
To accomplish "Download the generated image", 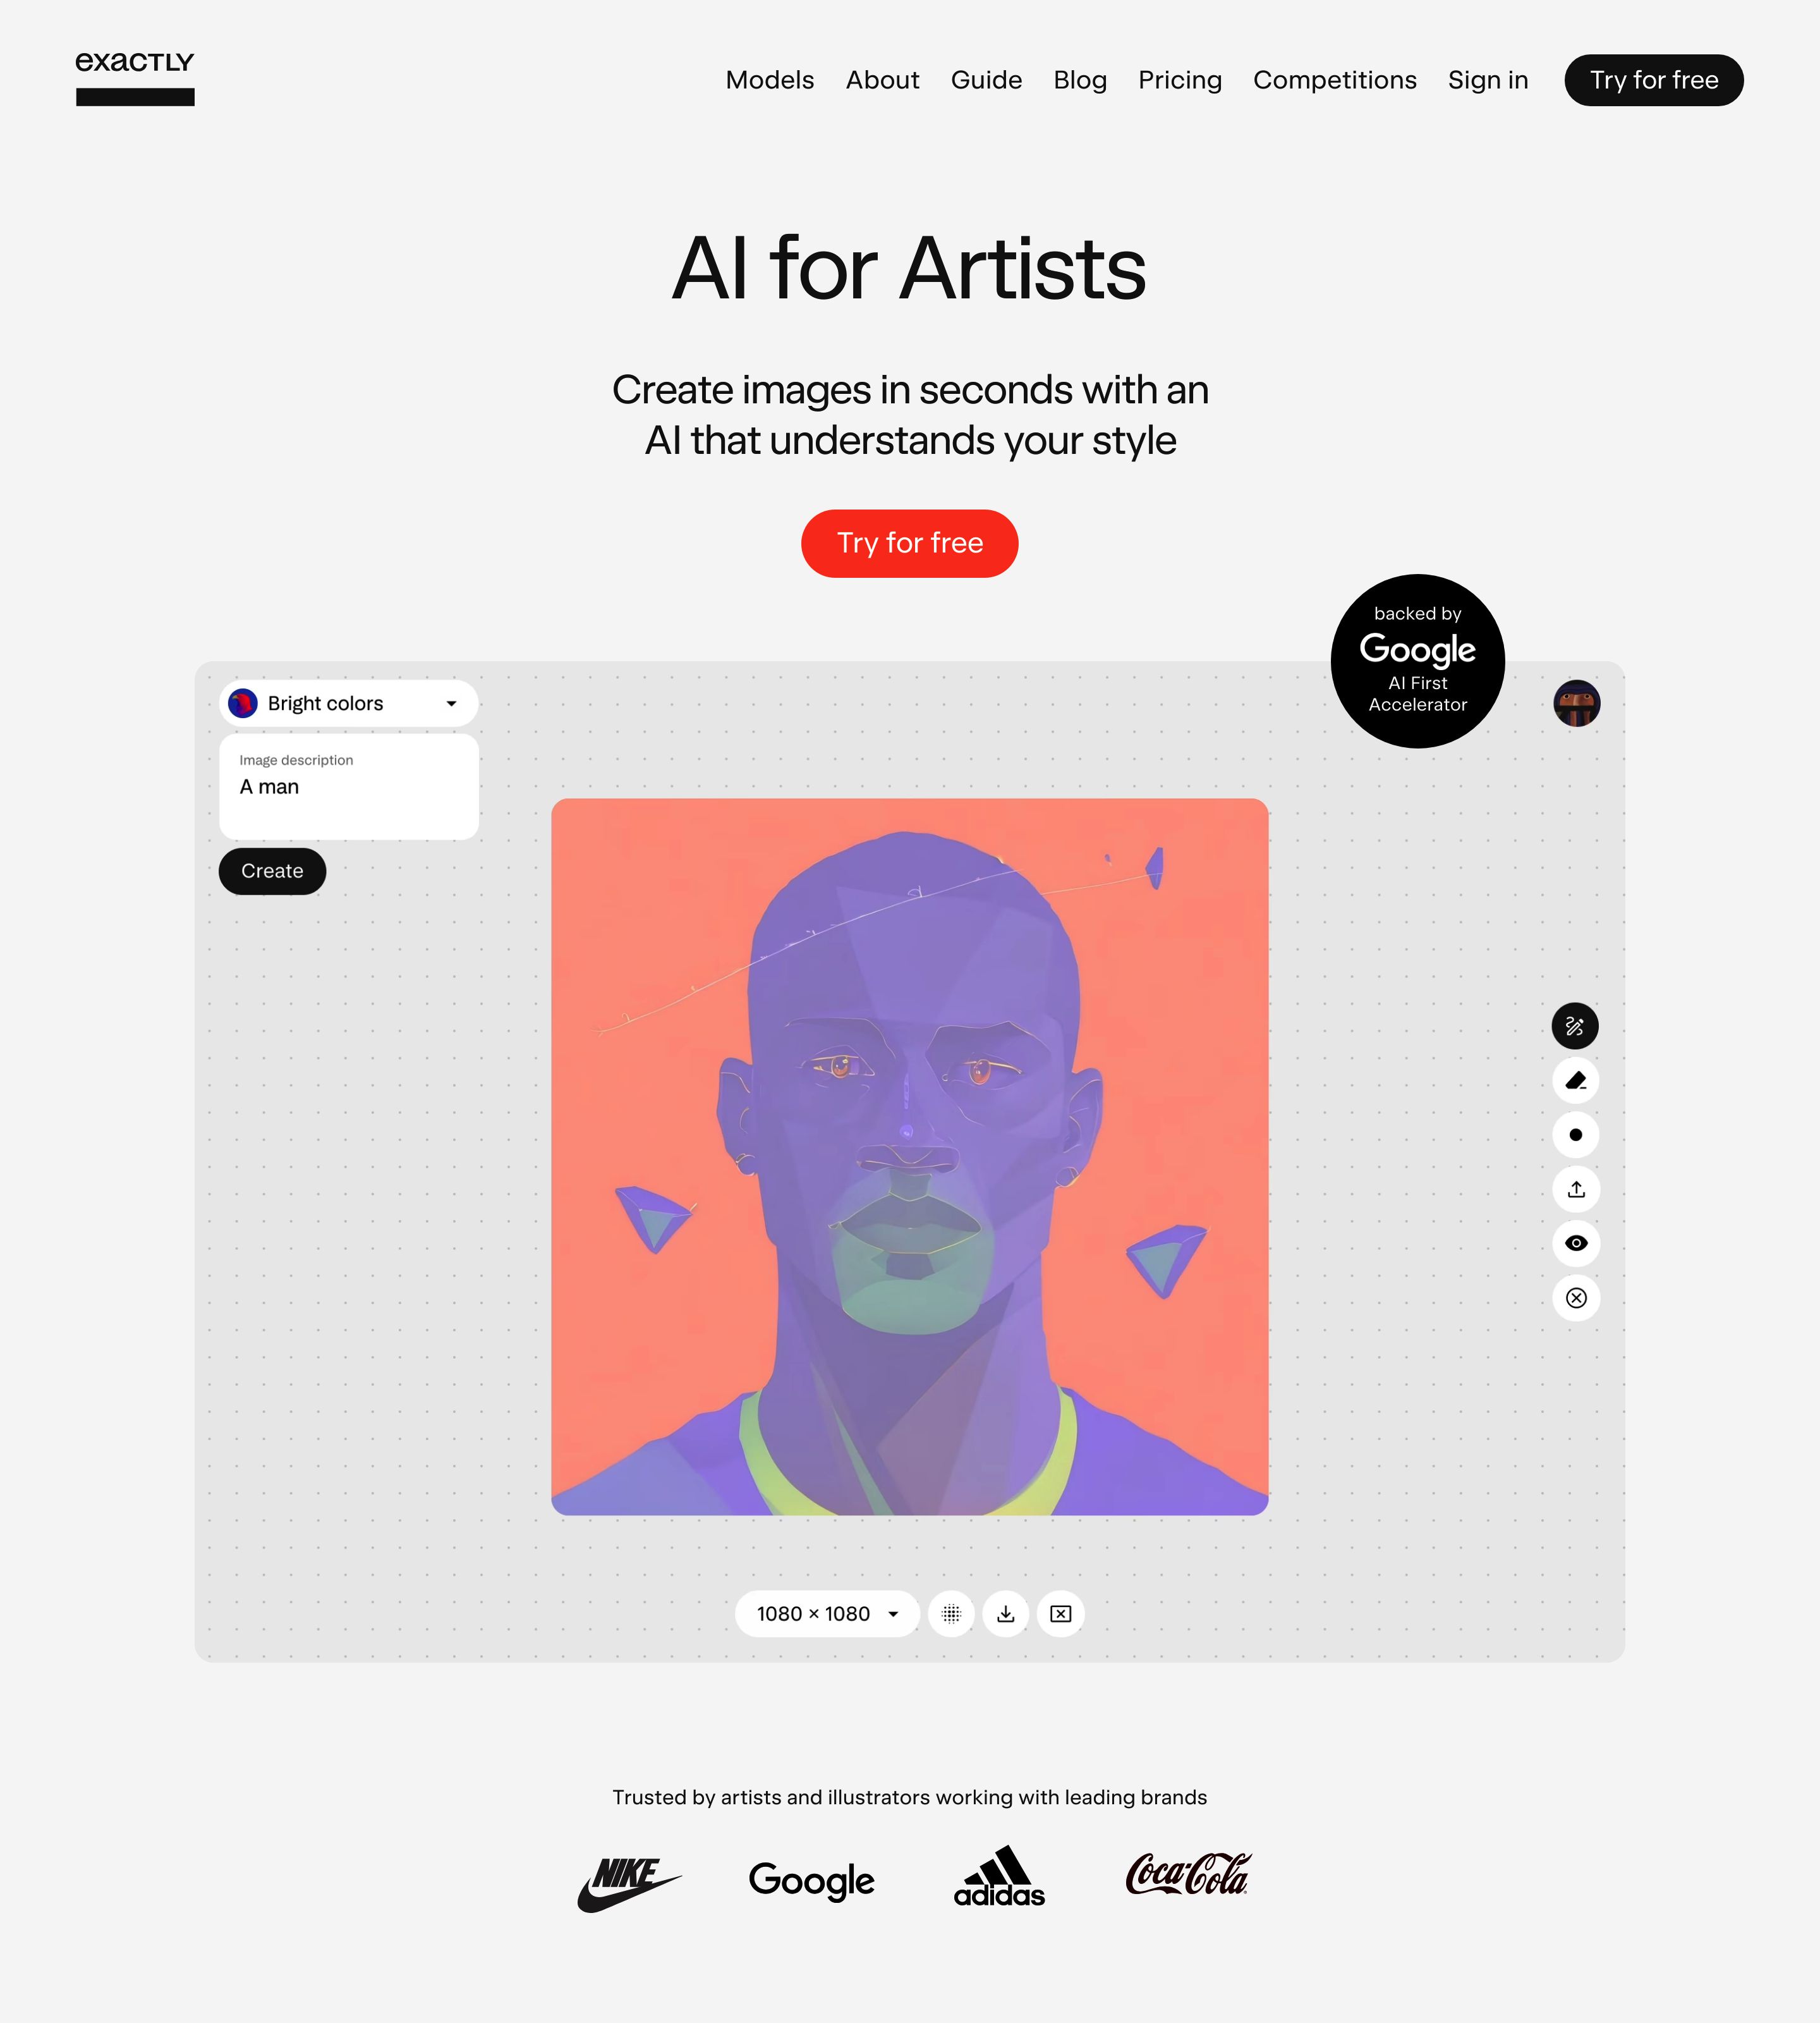I will [1006, 1614].
